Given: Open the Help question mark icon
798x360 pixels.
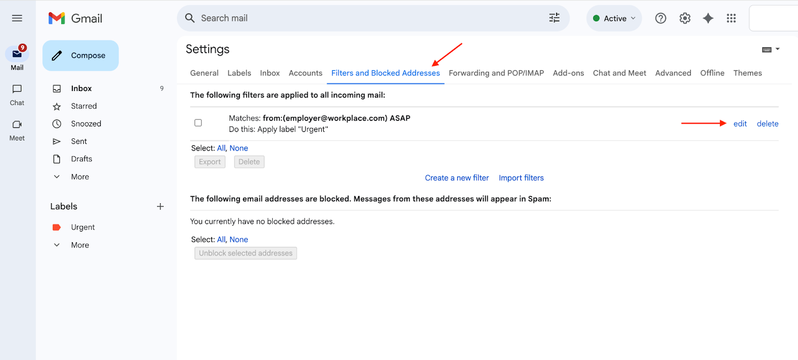Looking at the screenshot, I should click(x=660, y=18).
